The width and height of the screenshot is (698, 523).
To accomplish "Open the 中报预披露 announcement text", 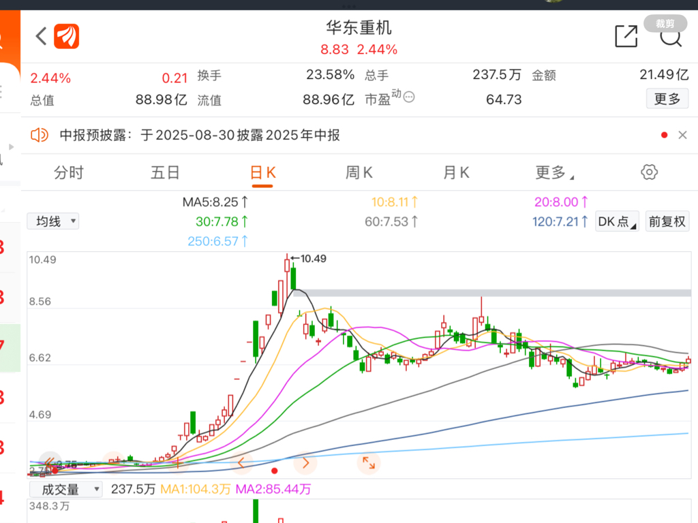I will [200, 136].
